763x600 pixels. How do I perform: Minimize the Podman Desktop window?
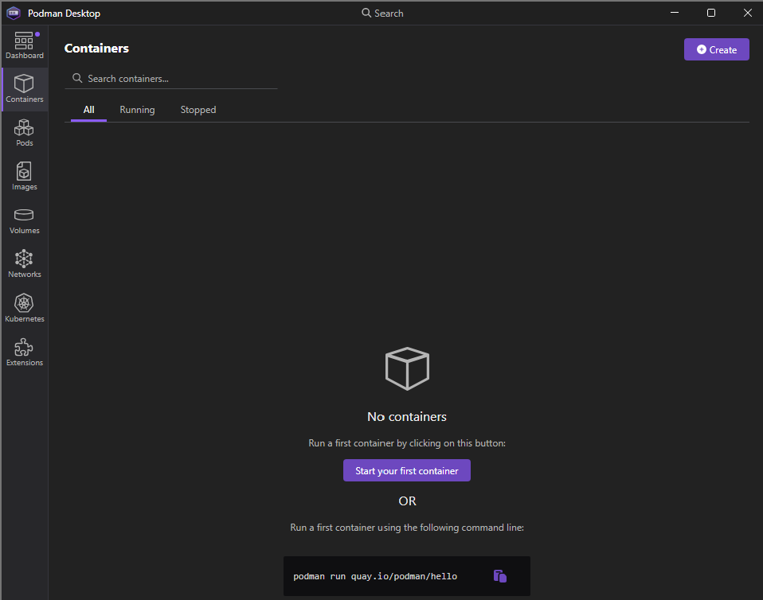(x=675, y=13)
